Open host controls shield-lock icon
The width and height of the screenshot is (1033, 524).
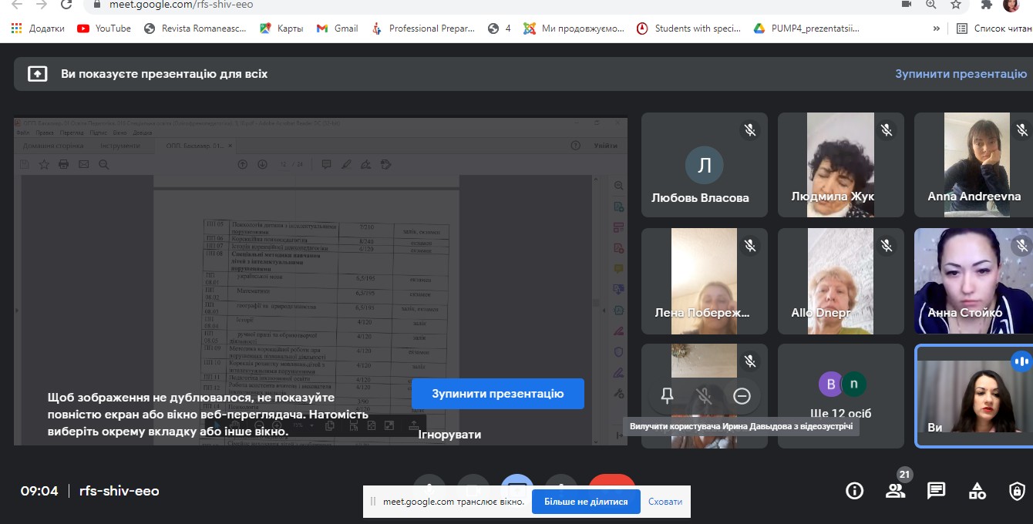[1017, 491]
